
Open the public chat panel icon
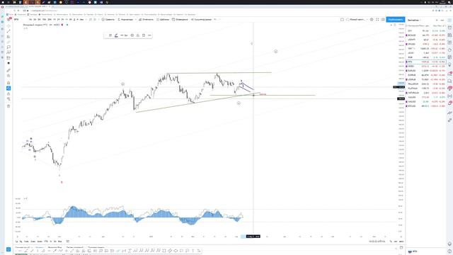point(449,74)
